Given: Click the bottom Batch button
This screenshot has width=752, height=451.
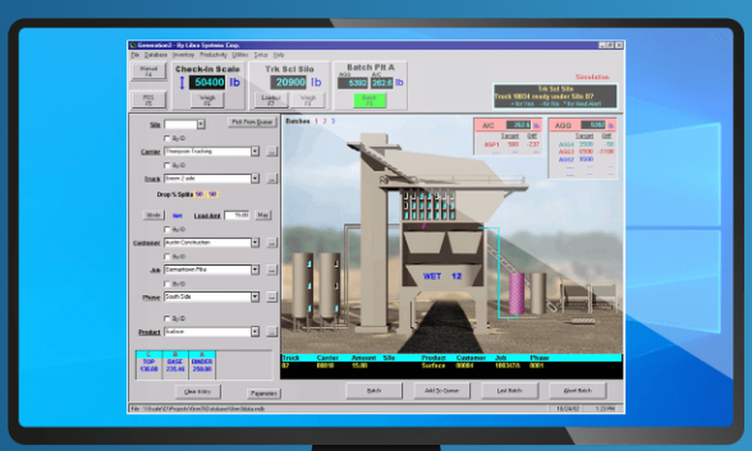Looking at the screenshot, I should tap(374, 391).
